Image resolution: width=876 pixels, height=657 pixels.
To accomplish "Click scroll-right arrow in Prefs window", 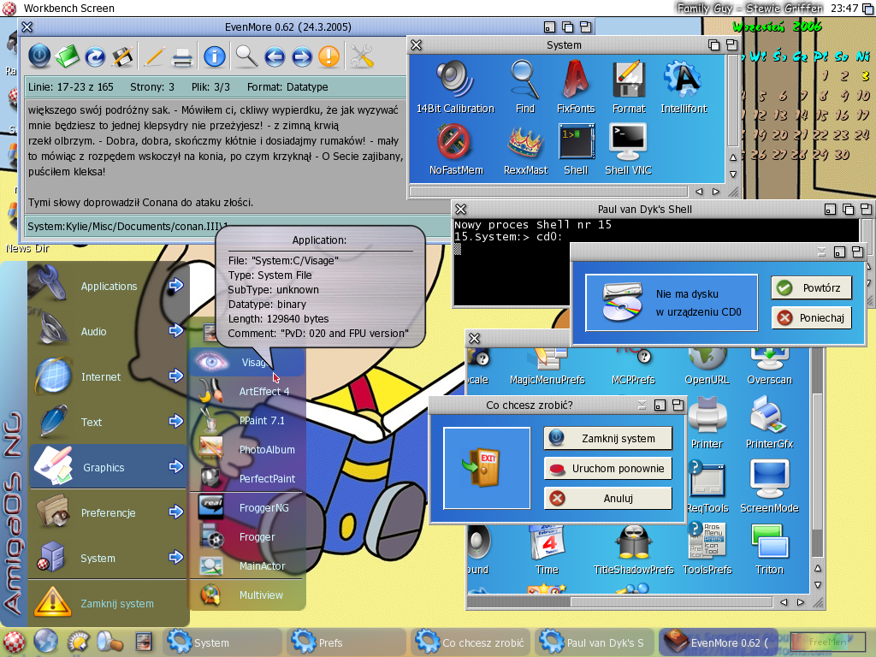I will pyautogui.click(x=801, y=602).
